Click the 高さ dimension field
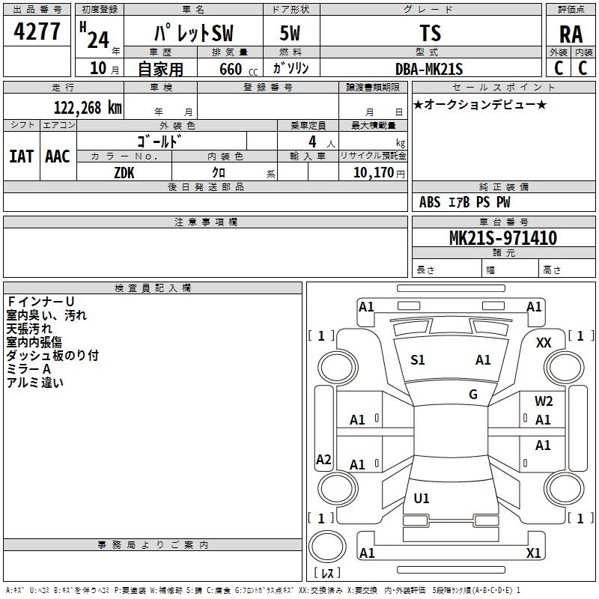599x599 pixels. point(567,270)
